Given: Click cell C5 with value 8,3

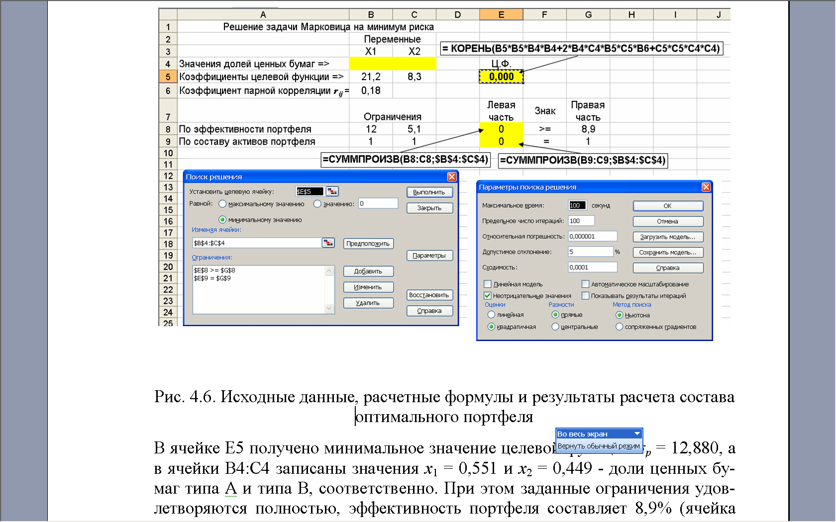Looking at the screenshot, I should (415, 77).
